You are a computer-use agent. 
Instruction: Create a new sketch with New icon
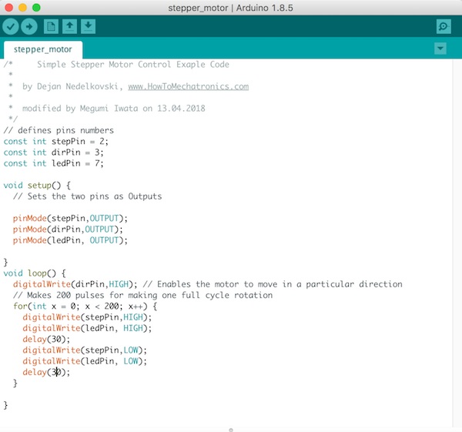51,26
